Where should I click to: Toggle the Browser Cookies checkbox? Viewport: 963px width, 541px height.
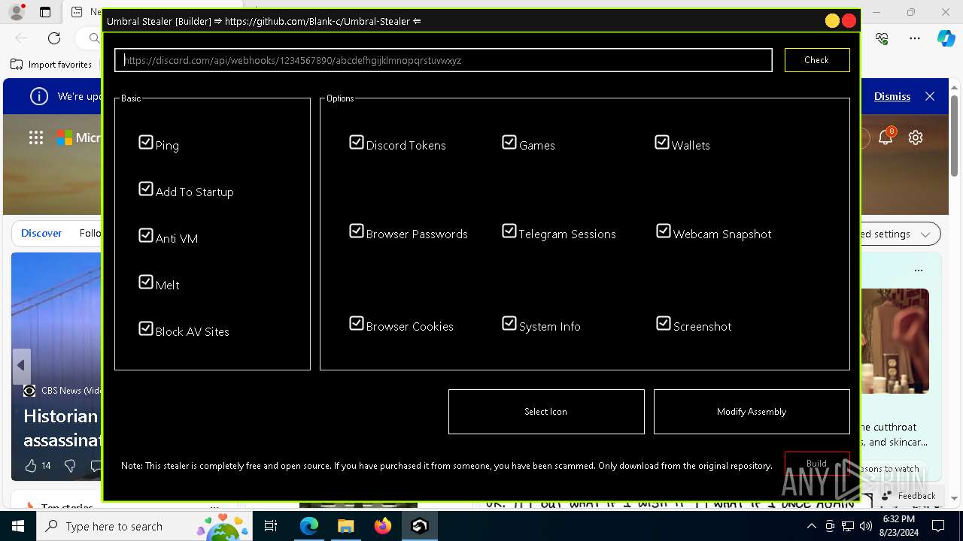[357, 323]
